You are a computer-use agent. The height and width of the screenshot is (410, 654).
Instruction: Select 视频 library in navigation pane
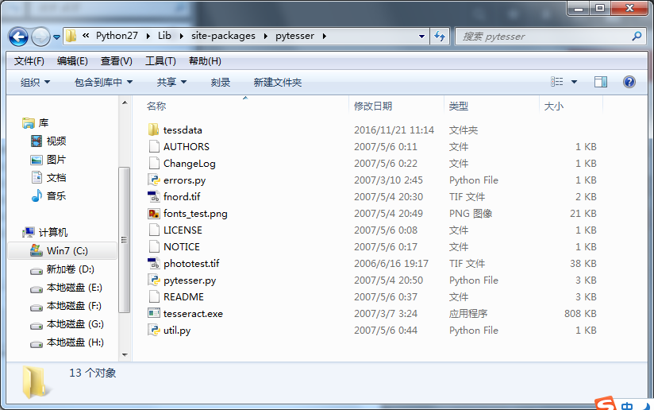[56, 141]
